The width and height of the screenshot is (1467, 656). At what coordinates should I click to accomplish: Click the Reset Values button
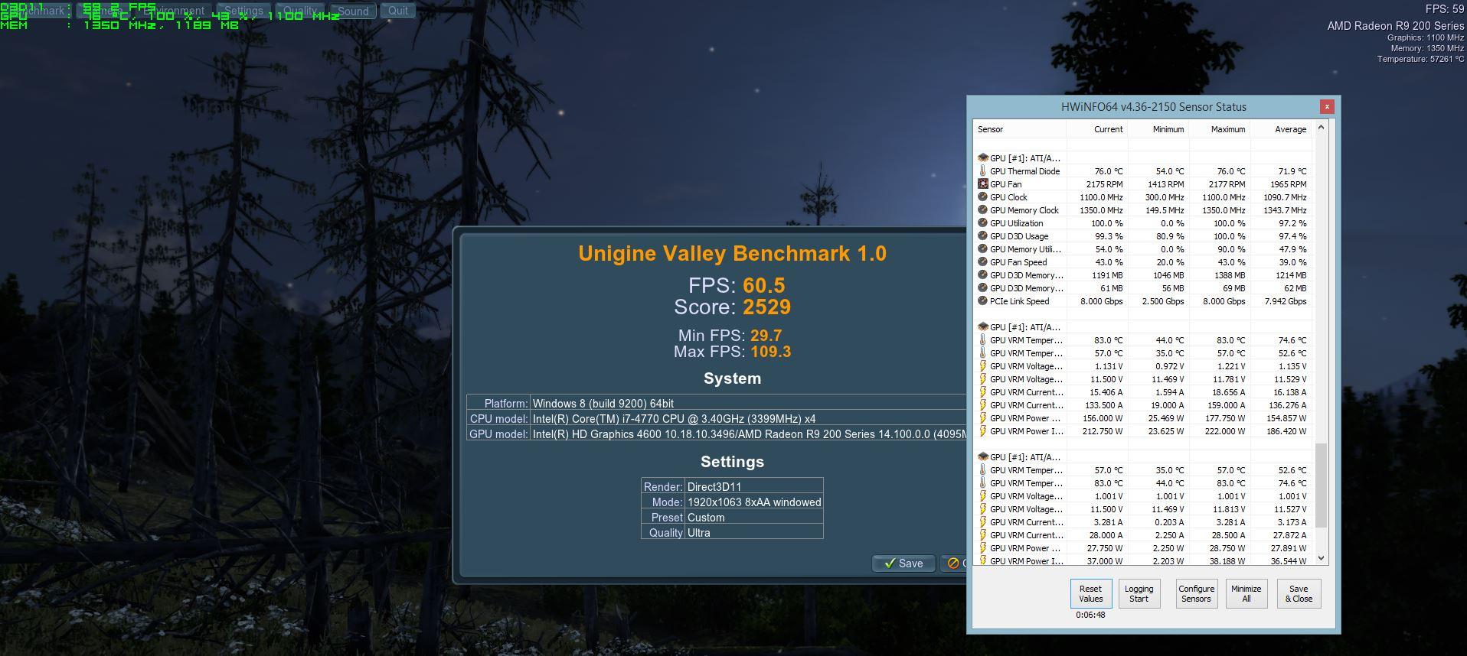coord(1090,593)
